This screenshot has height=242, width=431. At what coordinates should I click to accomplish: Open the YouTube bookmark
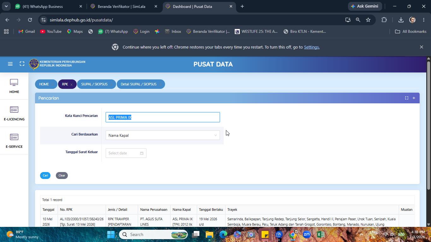tap(51, 32)
